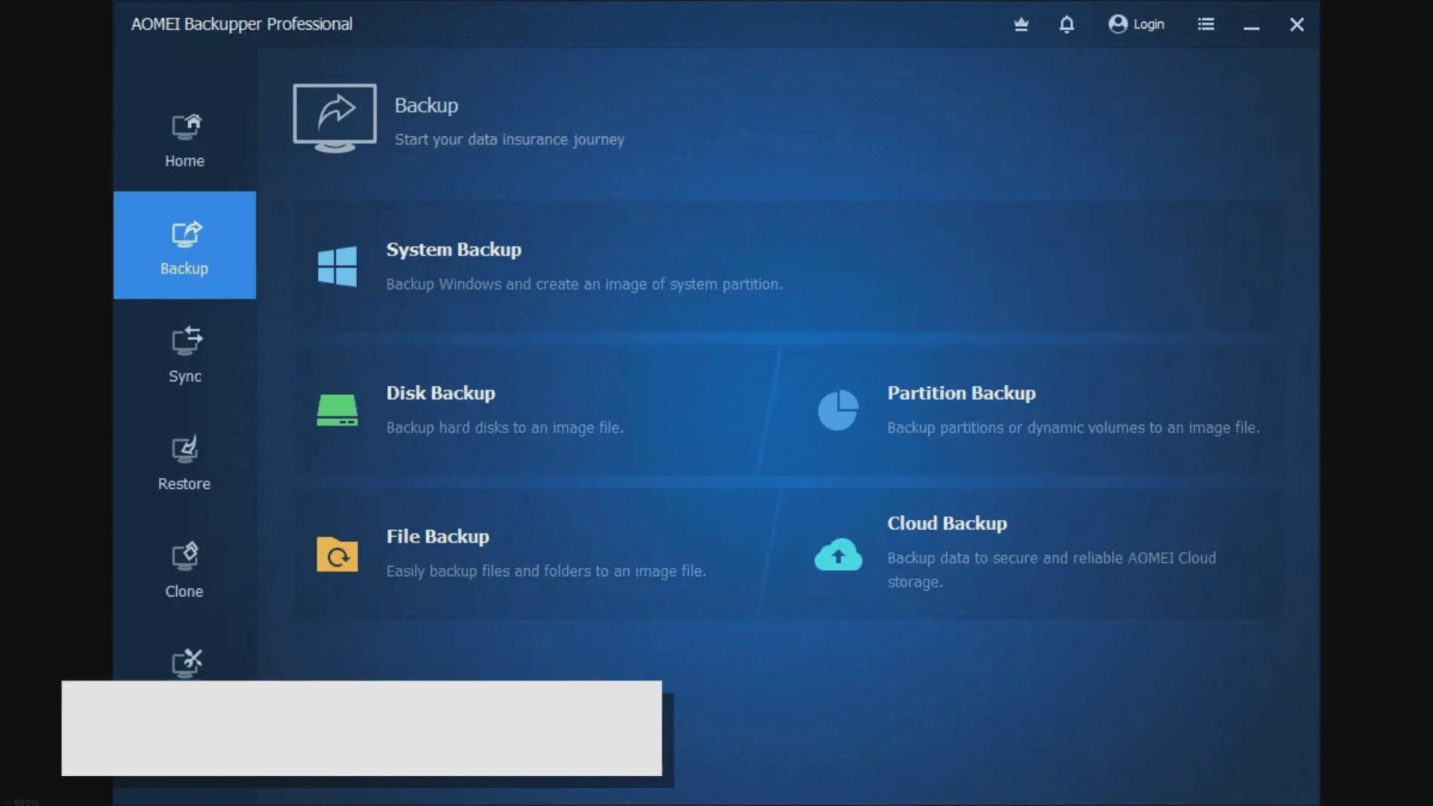This screenshot has width=1433, height=806.
Task: Click 'Easily backup files and folders' description
Action: point(546,571)
